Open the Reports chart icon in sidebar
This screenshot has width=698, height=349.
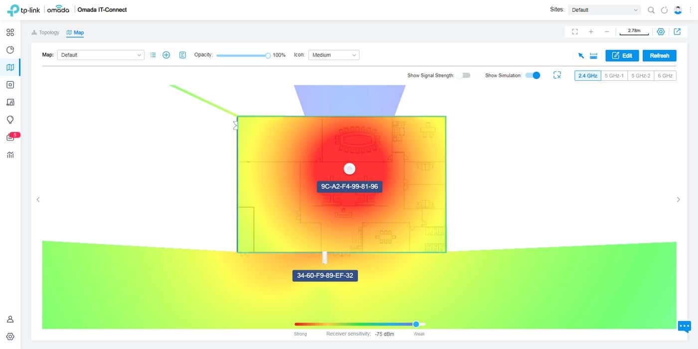click(10, 155)
